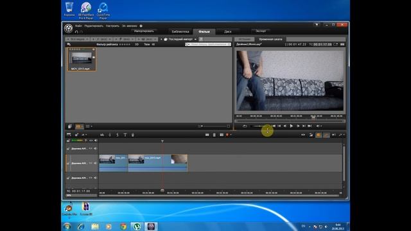The width and height of the screenshot is (411, 231).
Task: Open the ScoreFitter music icon
Action: 118,135
